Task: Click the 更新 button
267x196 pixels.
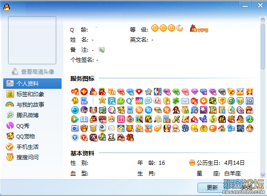Action: 212,187
